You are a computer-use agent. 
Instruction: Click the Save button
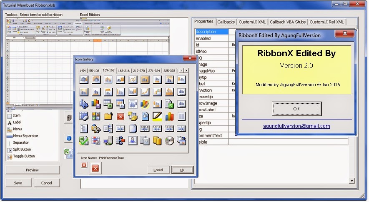[x=18, y=183]
